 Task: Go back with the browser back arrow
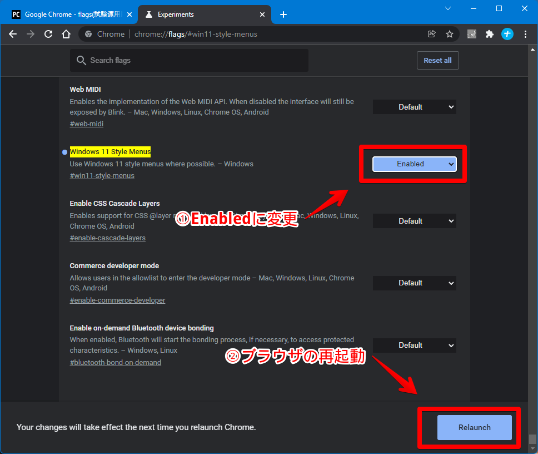[x=13, y=34]
